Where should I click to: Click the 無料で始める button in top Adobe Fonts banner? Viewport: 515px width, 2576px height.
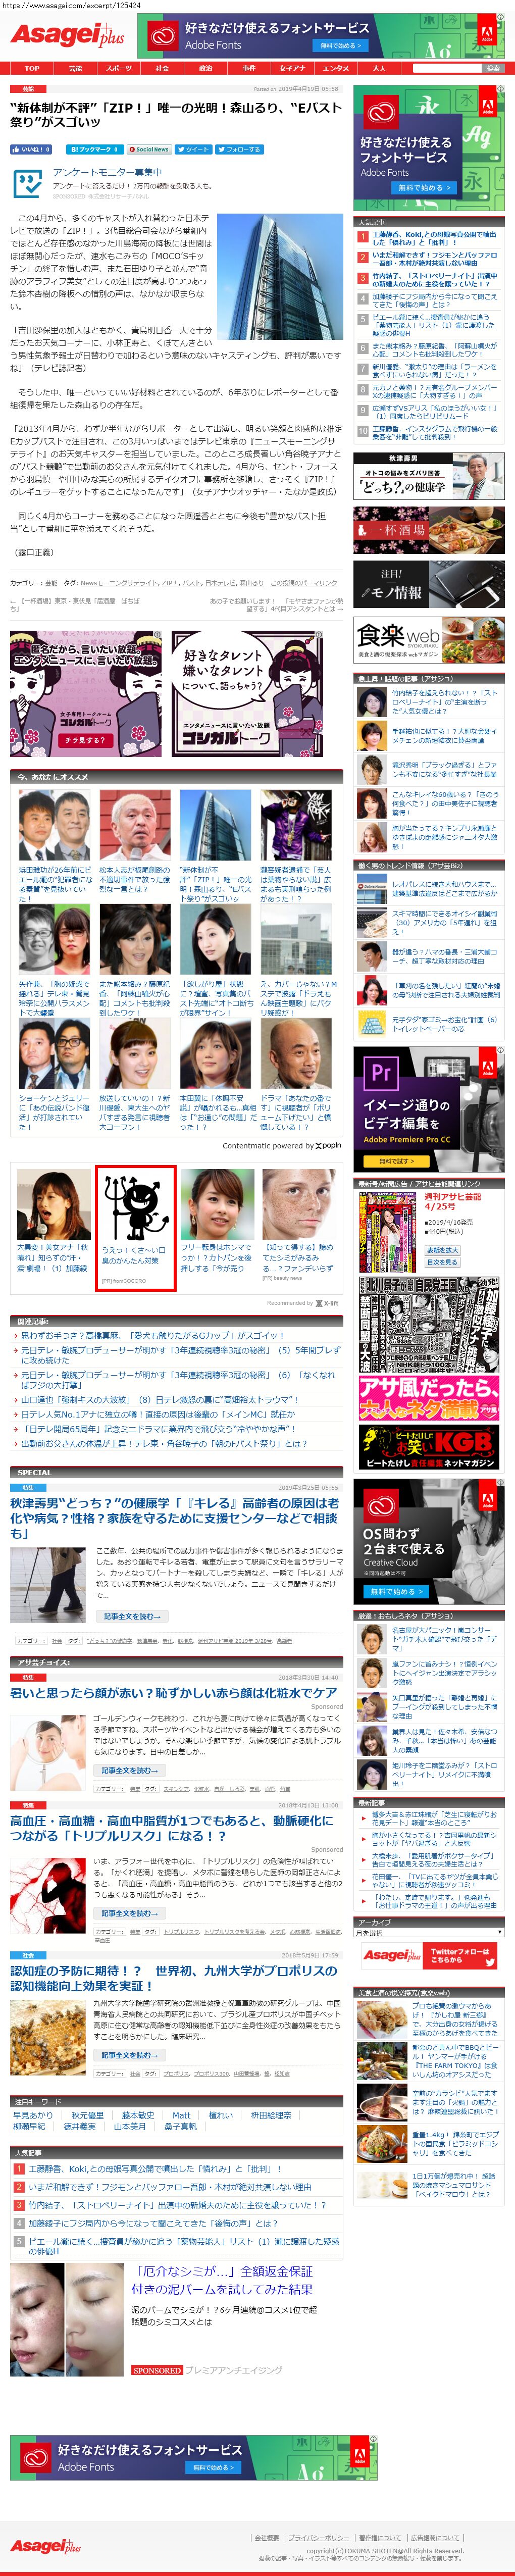click(x=340, y=45)
